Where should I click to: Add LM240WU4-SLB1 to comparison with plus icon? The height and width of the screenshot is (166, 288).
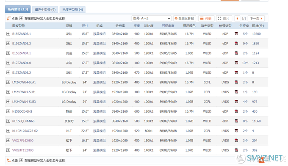(8, 92)
